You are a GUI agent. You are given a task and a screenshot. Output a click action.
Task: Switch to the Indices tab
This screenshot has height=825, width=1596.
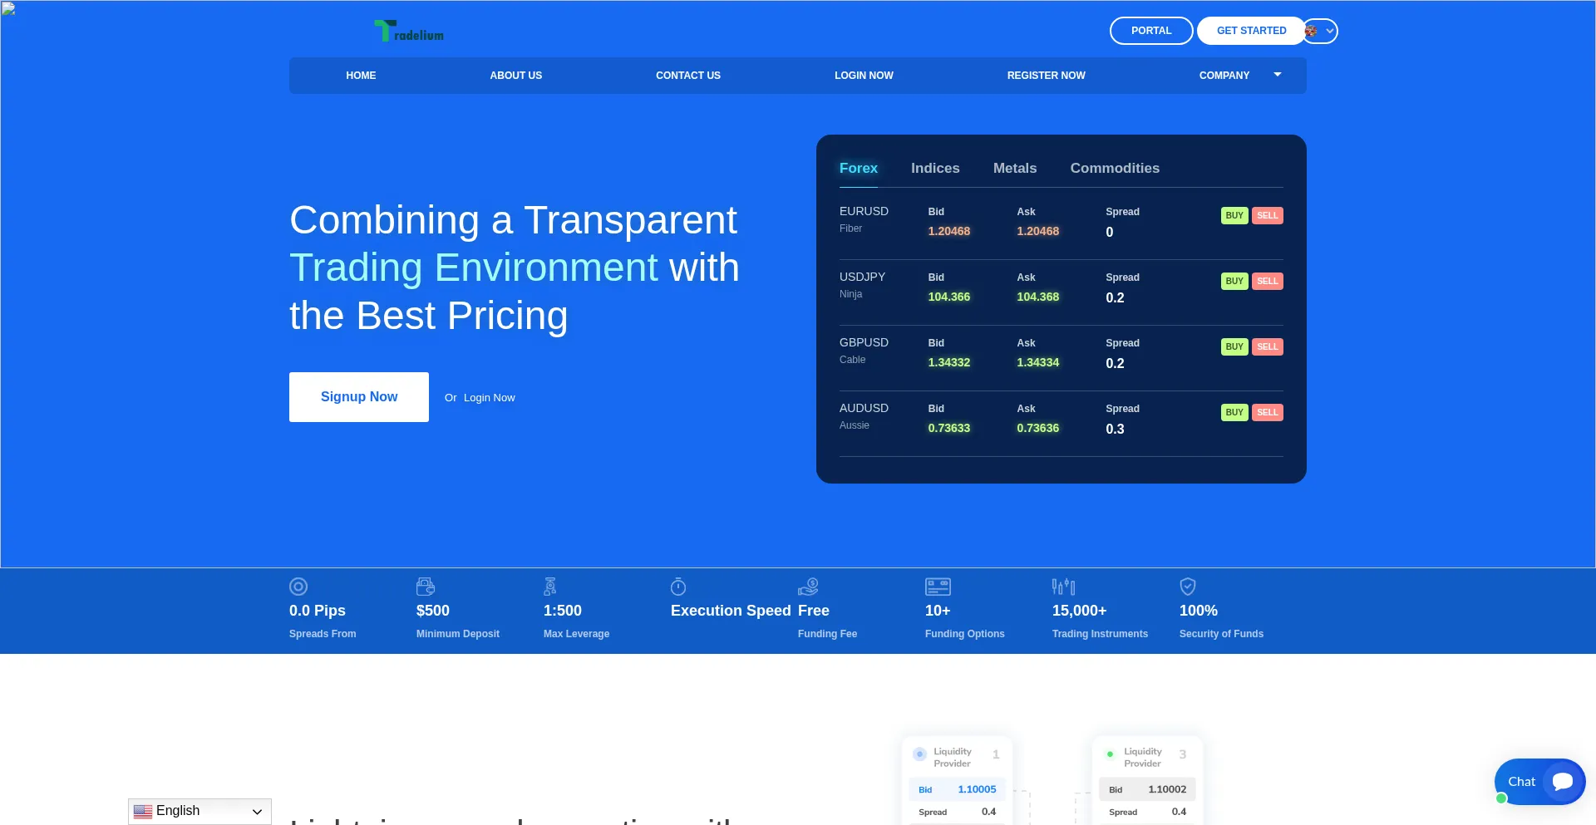click(x=935, y=168)
